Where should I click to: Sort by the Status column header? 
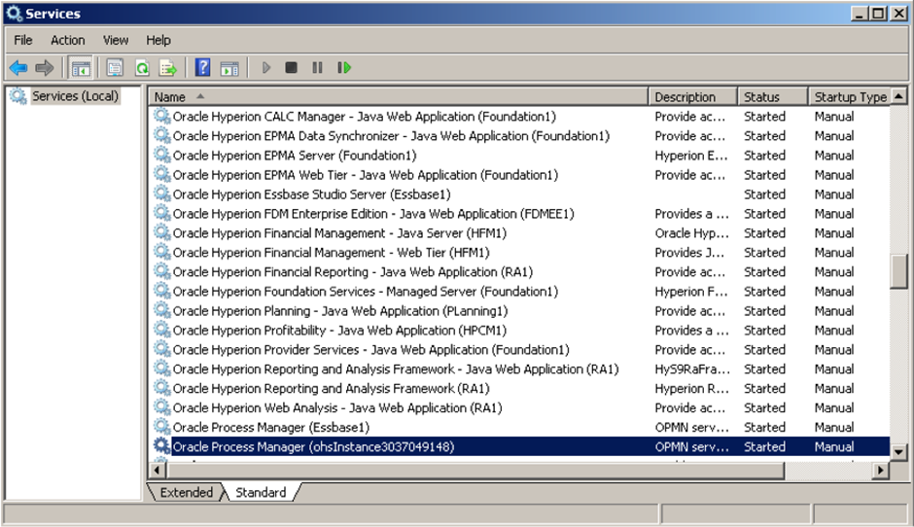pyautogui.click(x=773, y=96)
